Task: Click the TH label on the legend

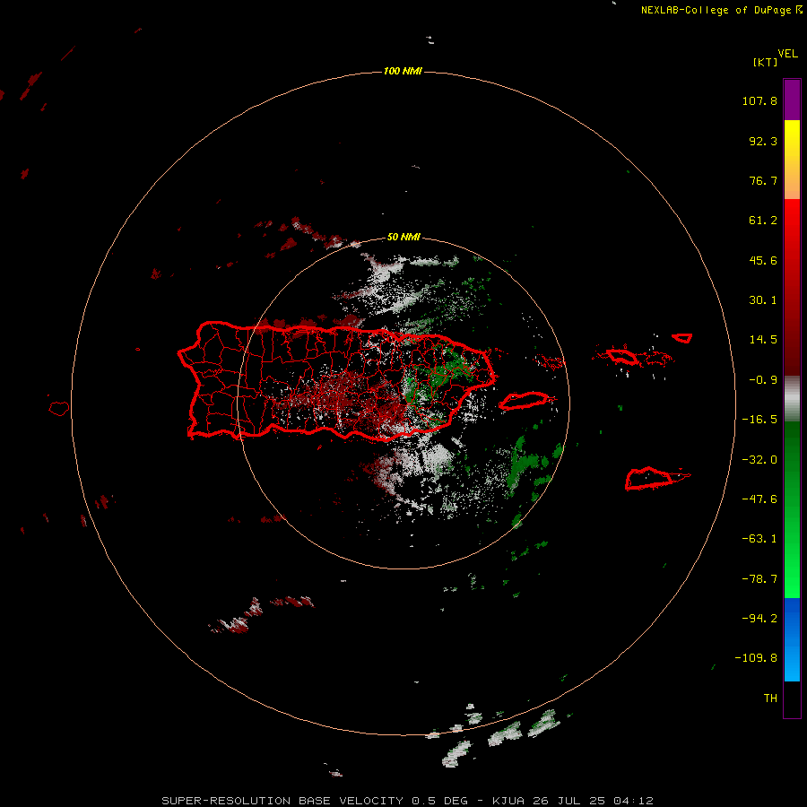Action: pyautogui.click(x=770, y=699)
